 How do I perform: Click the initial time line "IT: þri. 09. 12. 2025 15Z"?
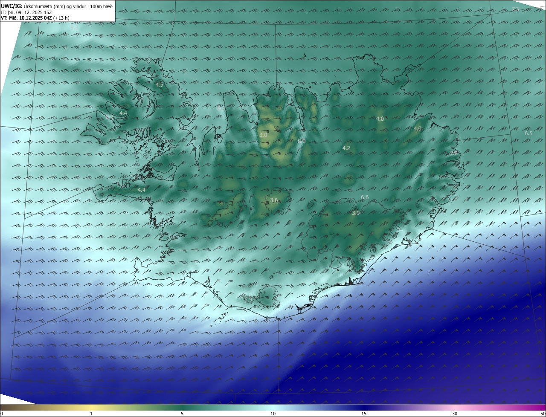pos(26,12)
